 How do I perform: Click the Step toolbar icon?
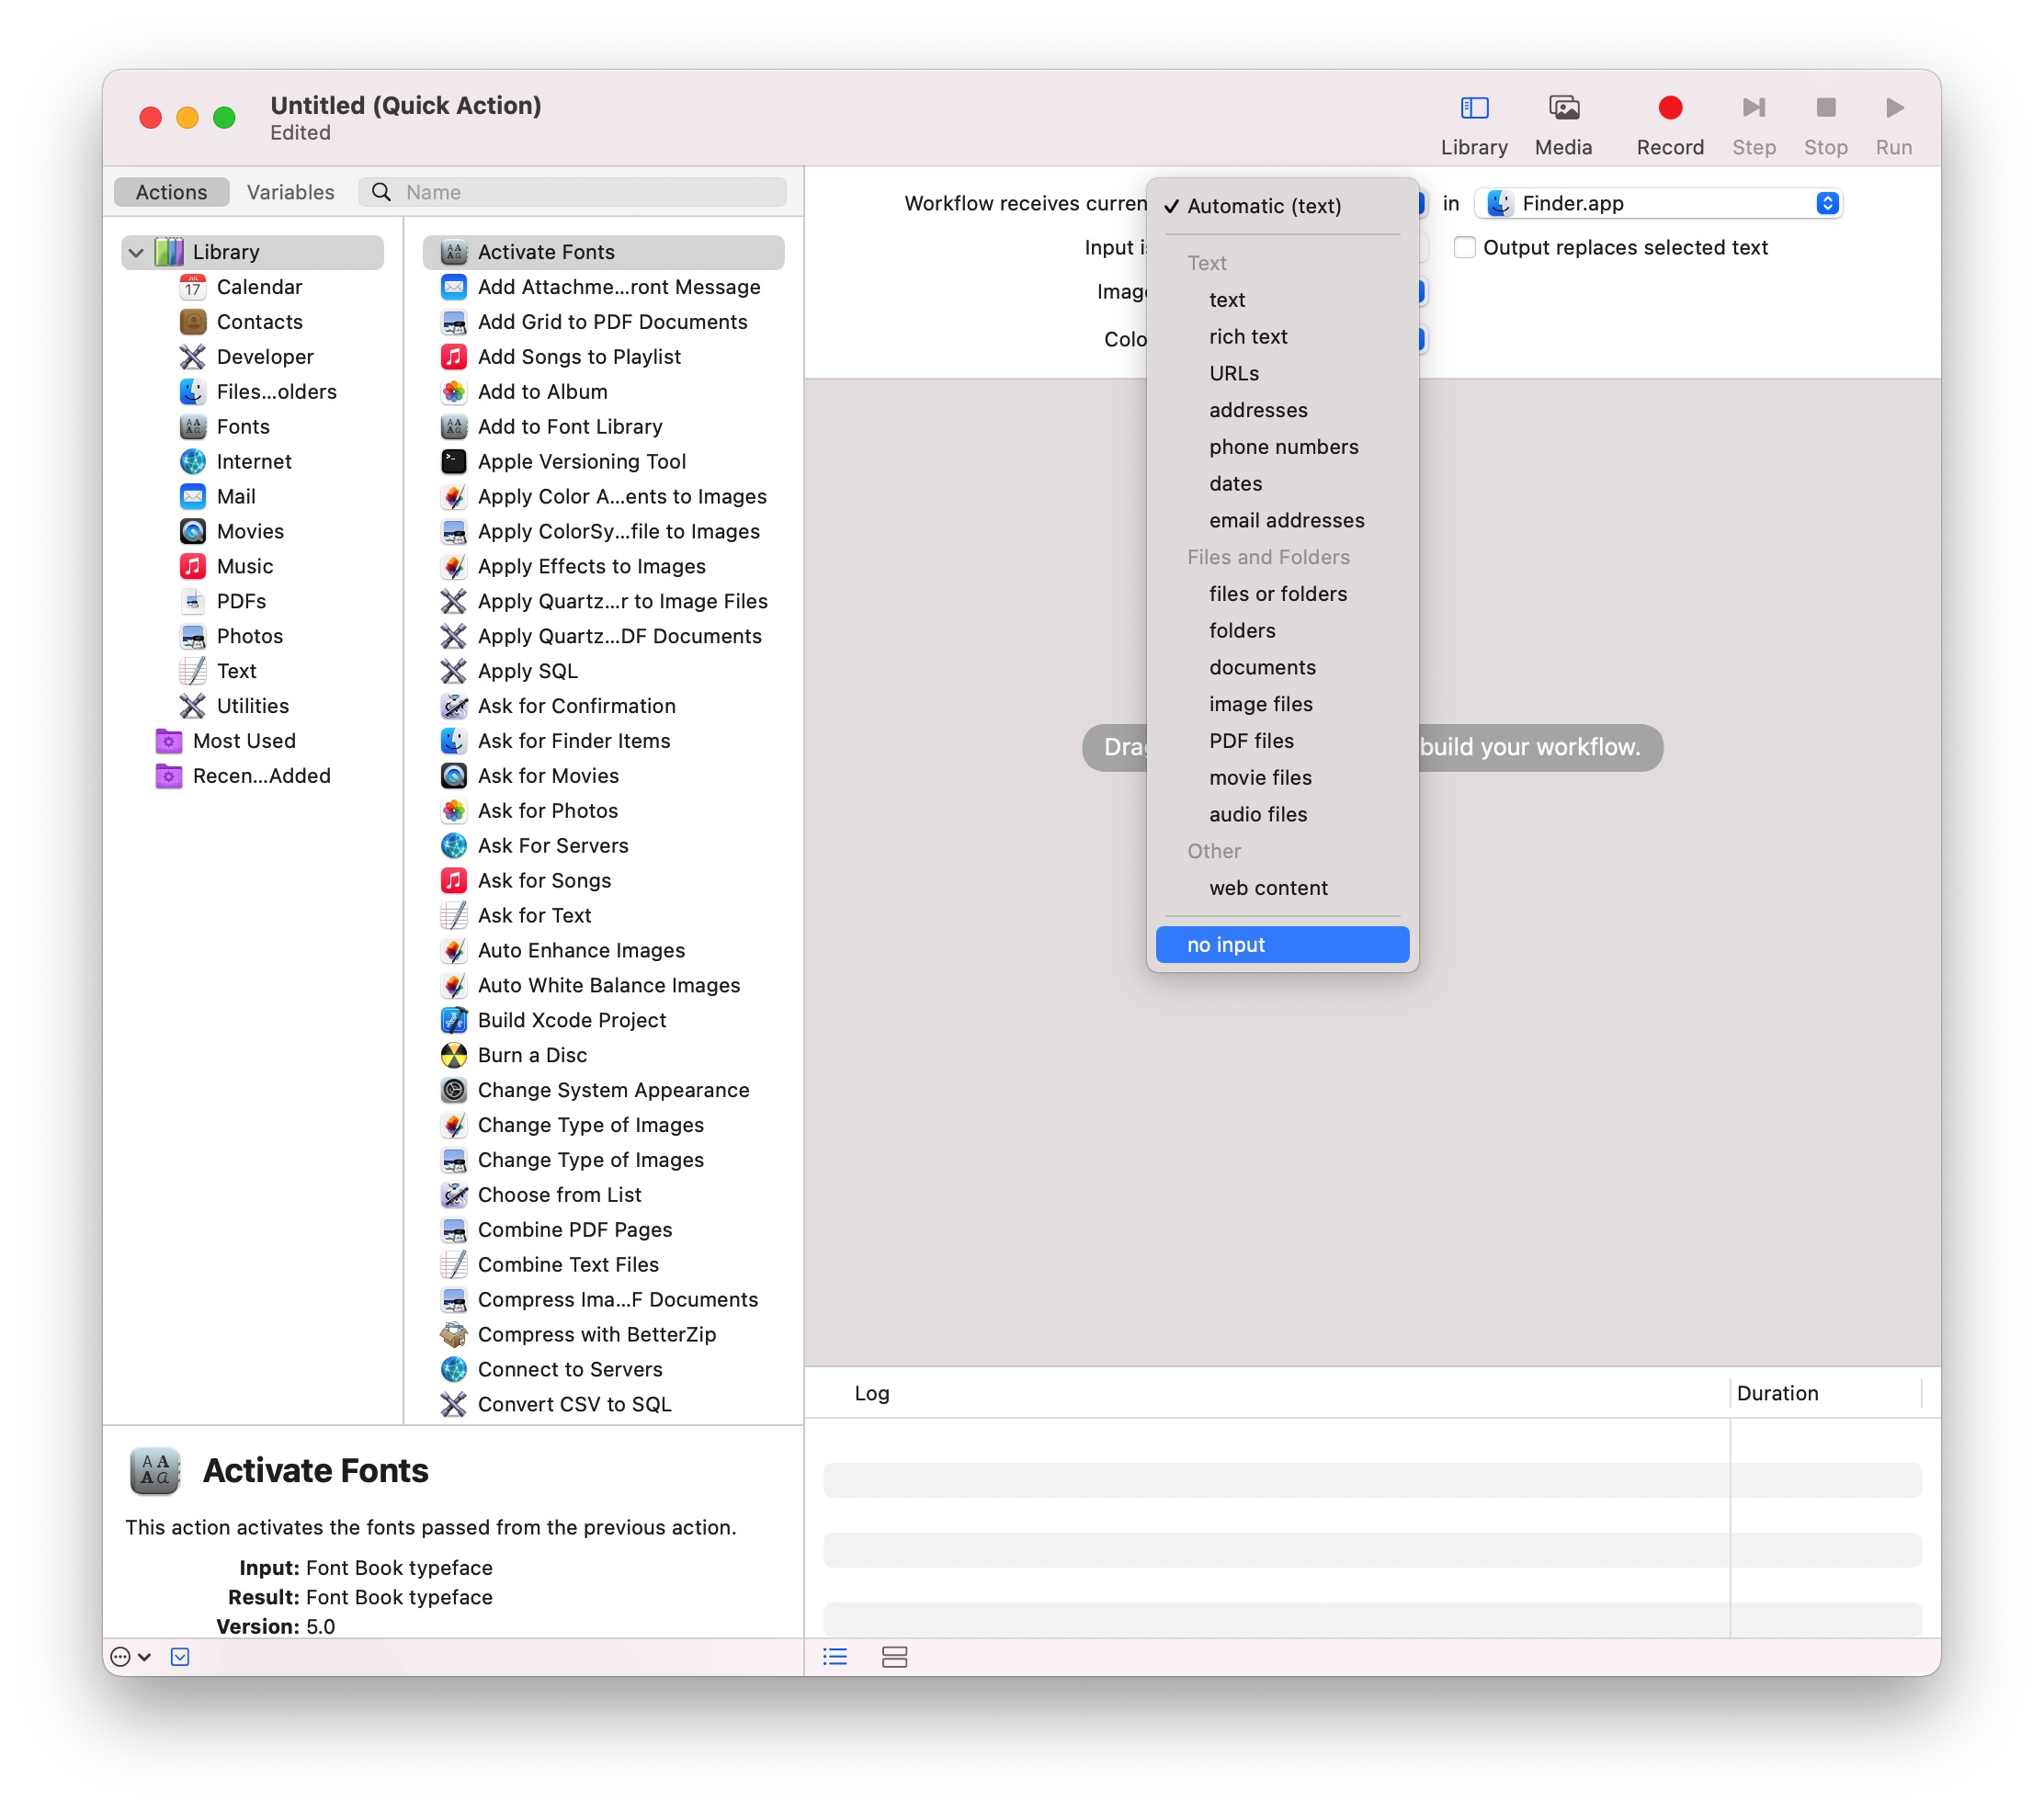(x=1753, y=108)
